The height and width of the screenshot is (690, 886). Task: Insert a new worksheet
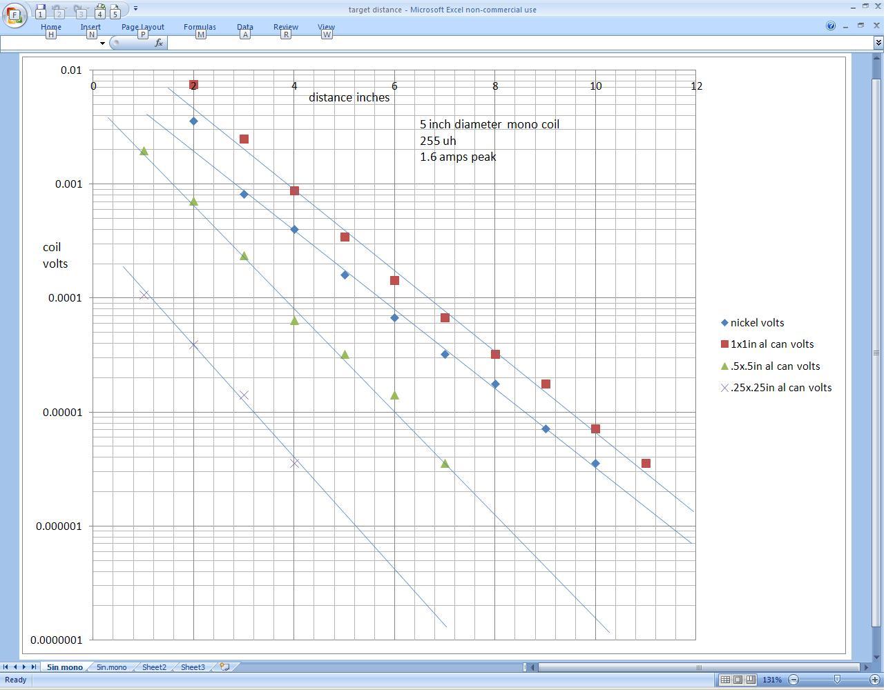click(224, 667)
